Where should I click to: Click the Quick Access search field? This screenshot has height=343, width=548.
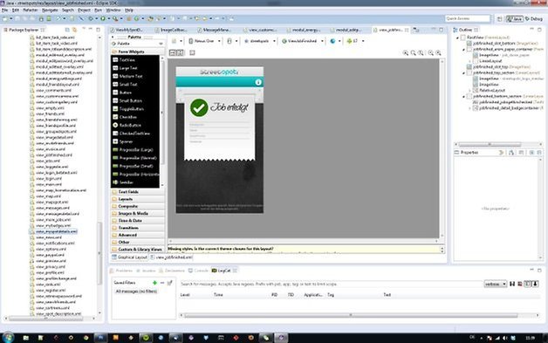tap(468, 18)
